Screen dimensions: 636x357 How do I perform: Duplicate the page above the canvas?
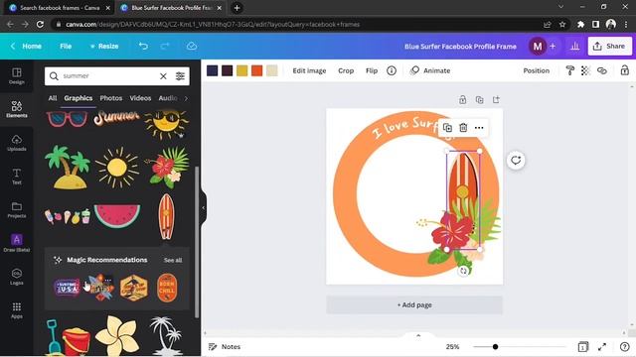click(479, 99)
